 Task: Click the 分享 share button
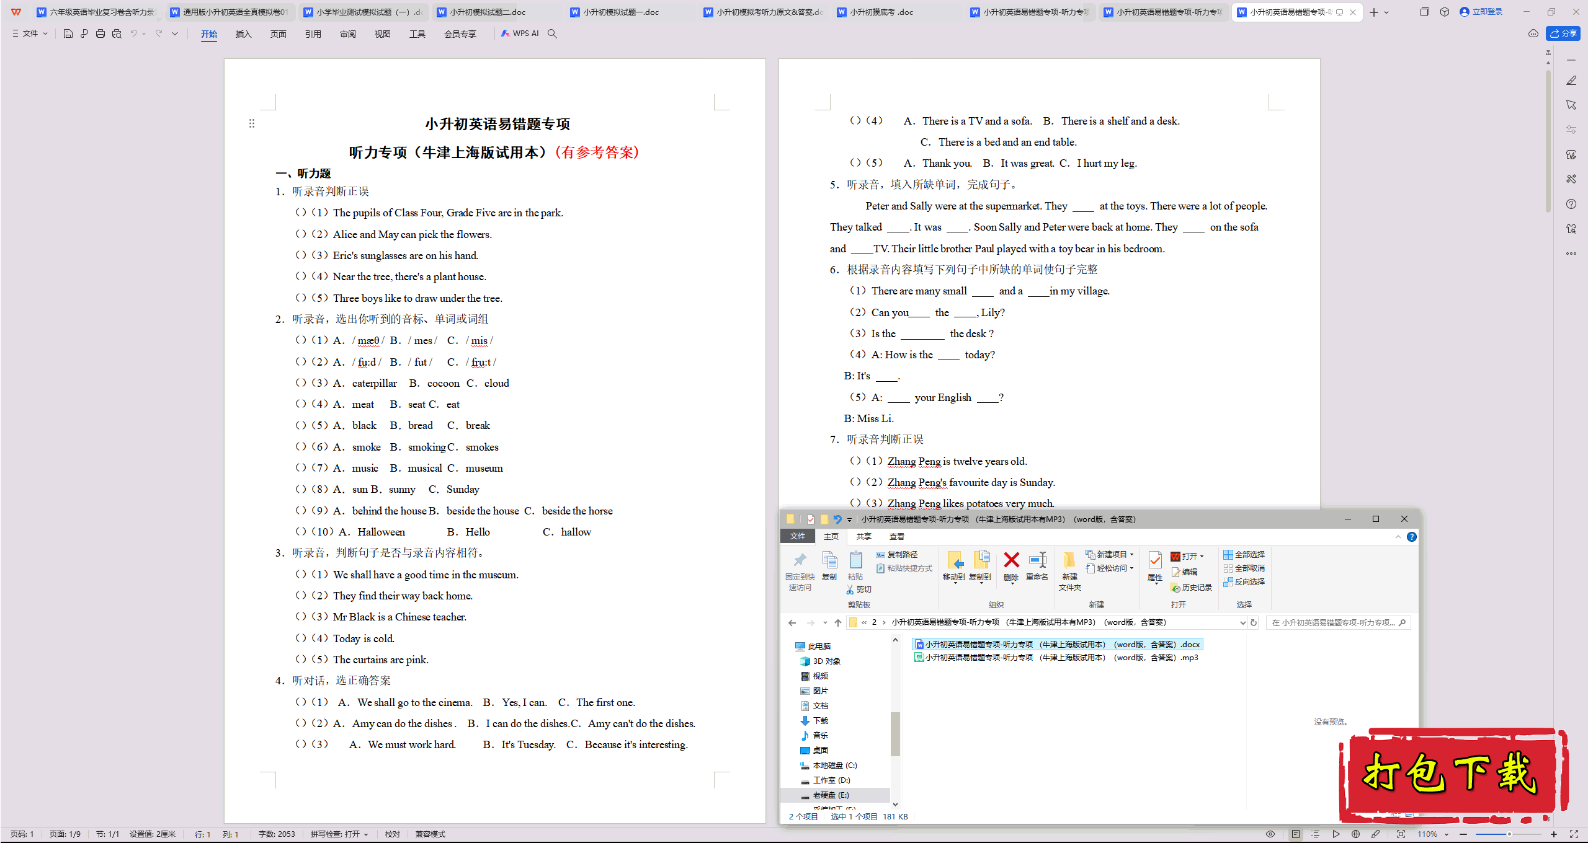(x=1563, y=33)
